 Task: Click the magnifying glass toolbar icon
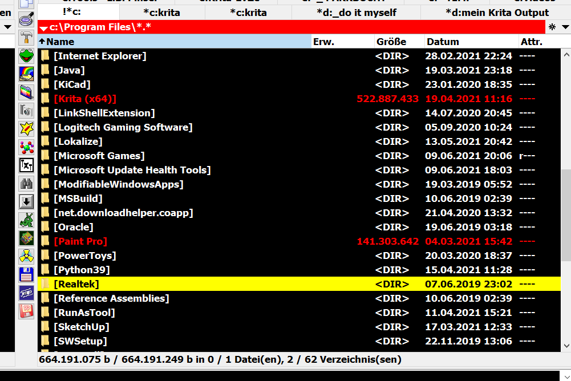tap(26, 19)
